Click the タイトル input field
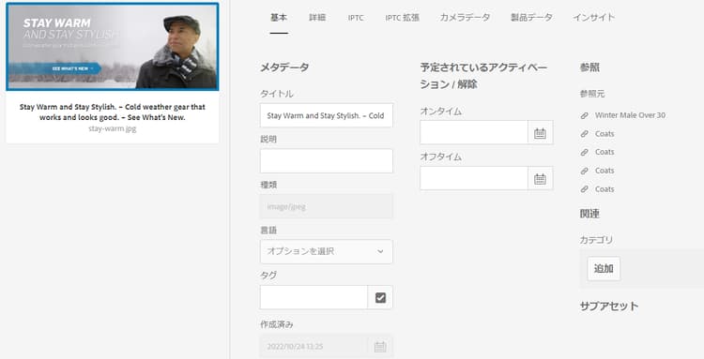The width and height of the screenshot is (704, 359). [327, 115]
